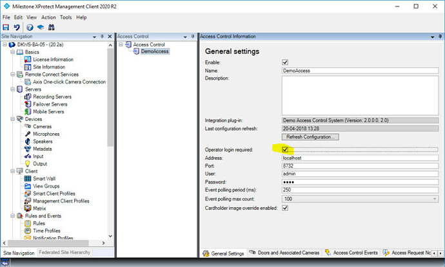Open the Edit menu
445x267 pixels.
click(18, 17)
